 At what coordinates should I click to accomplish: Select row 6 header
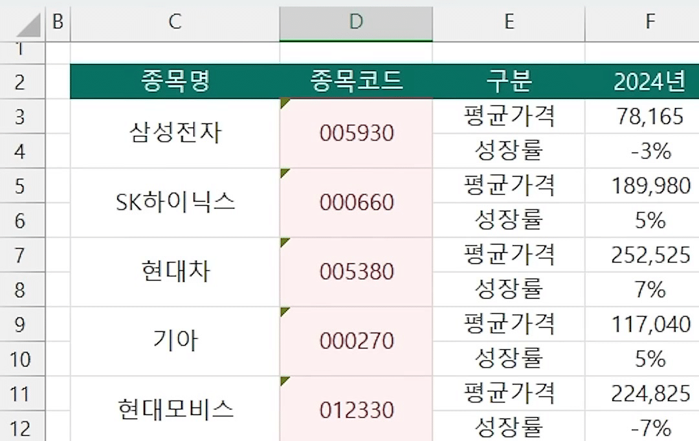(x=22, y=220)
